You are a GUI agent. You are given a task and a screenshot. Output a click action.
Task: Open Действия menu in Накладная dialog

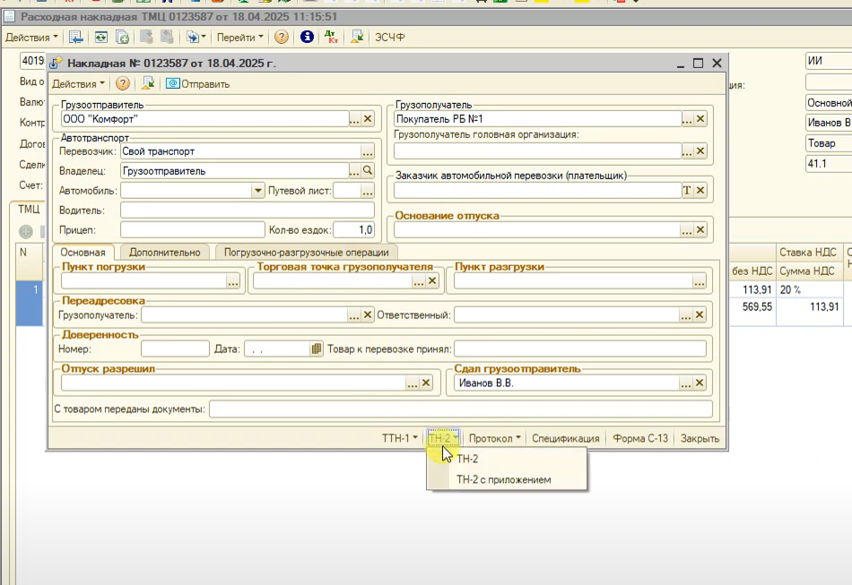pyautogui.click(x=78, y=84)
